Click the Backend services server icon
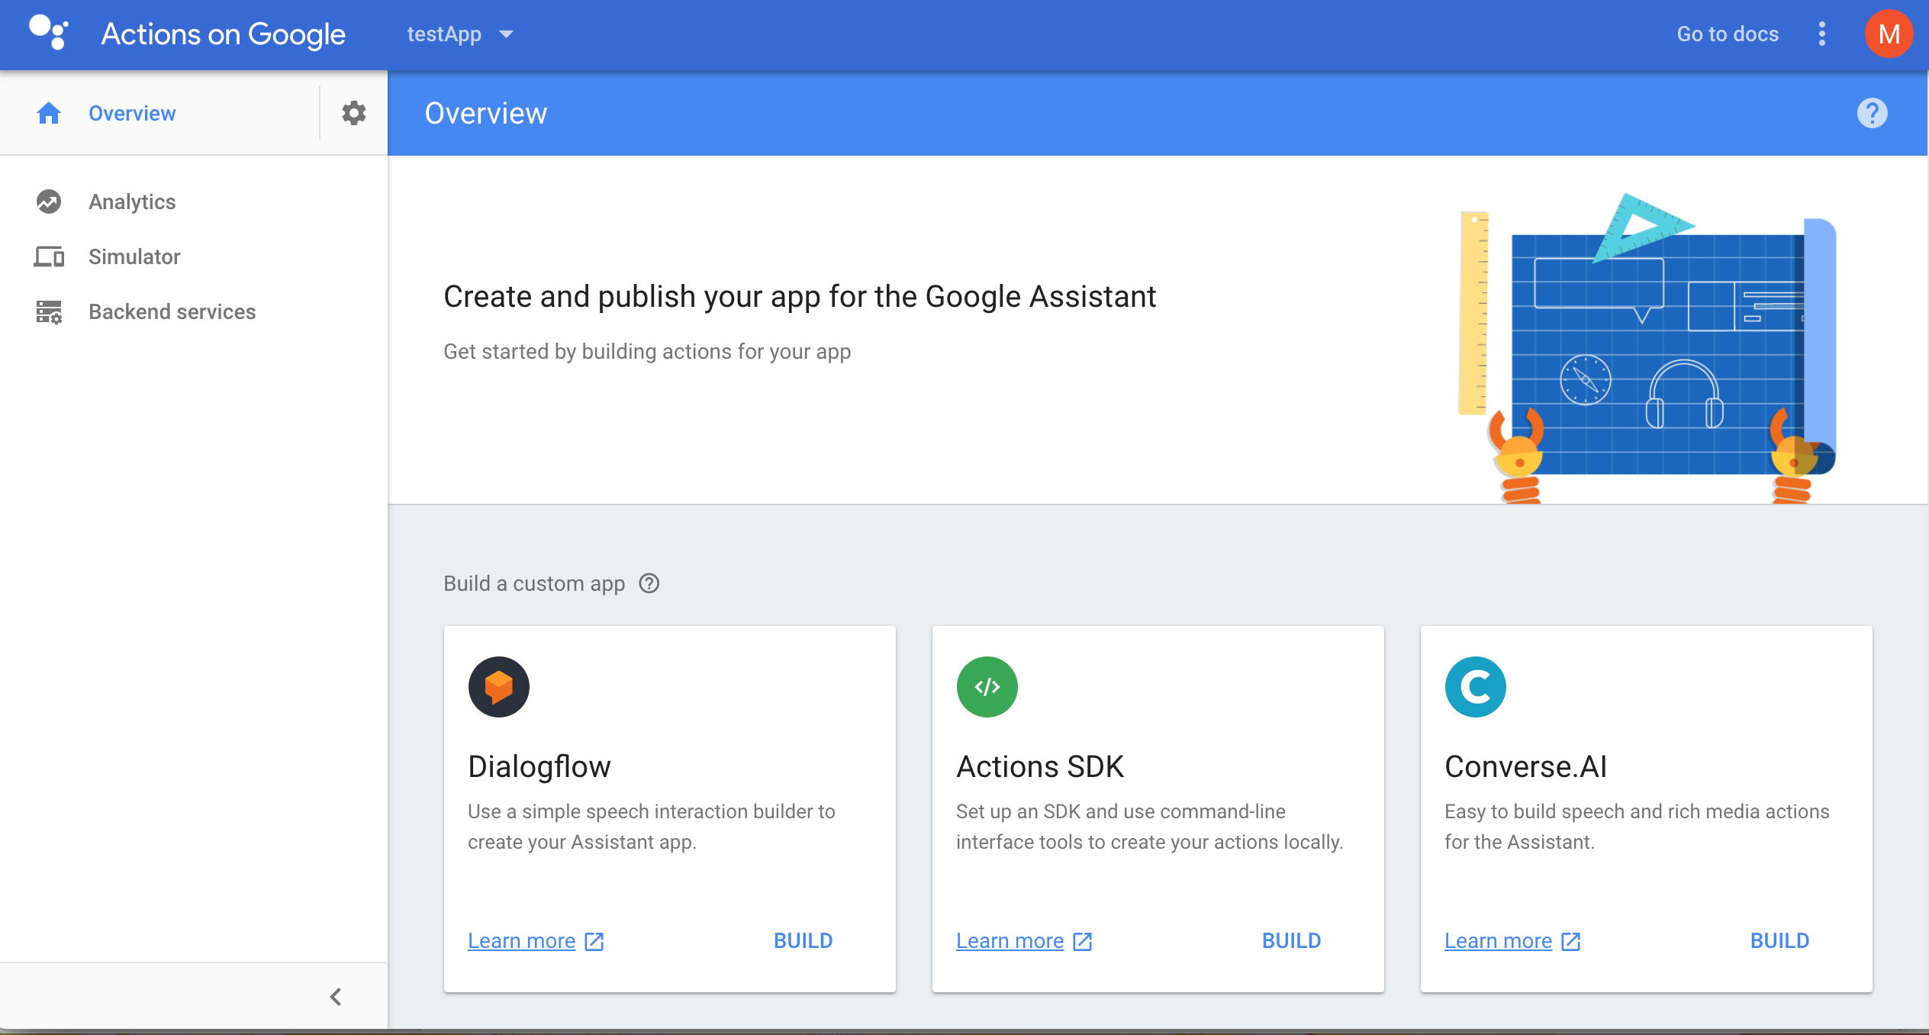Screen dimensions: 1929x1035 [x=49, y=311]
